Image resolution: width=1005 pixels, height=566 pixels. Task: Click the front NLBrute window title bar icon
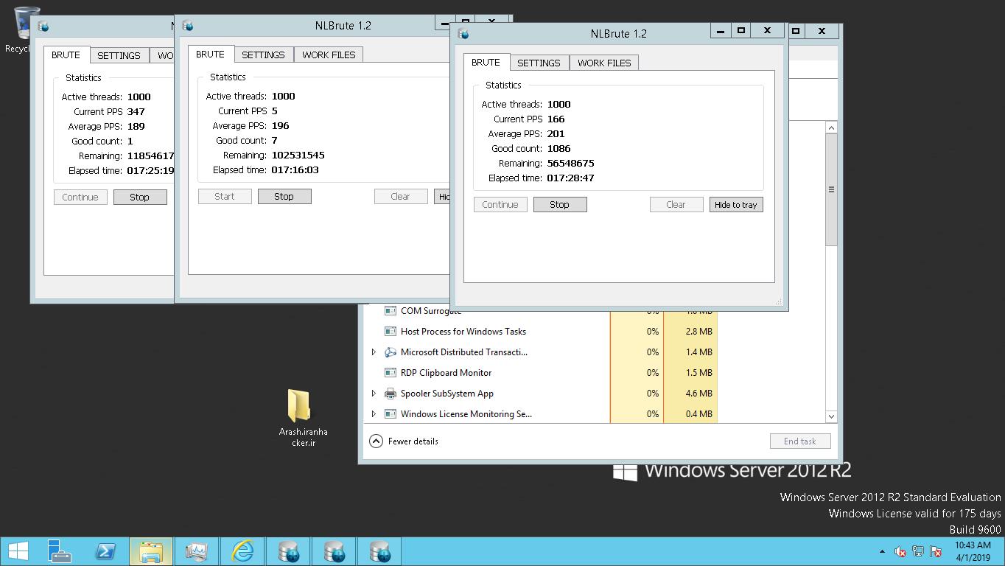click(x=464, y=34)
